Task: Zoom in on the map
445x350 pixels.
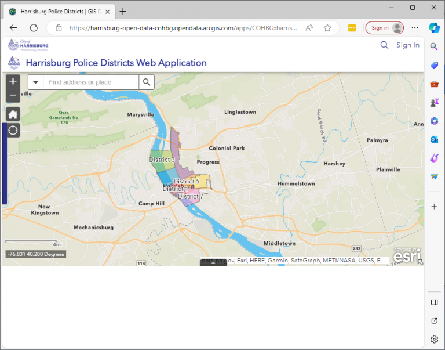Action: pos(13,82)
